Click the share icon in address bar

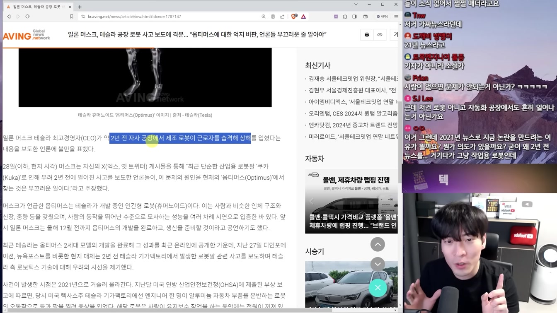(x=282, y=17)
